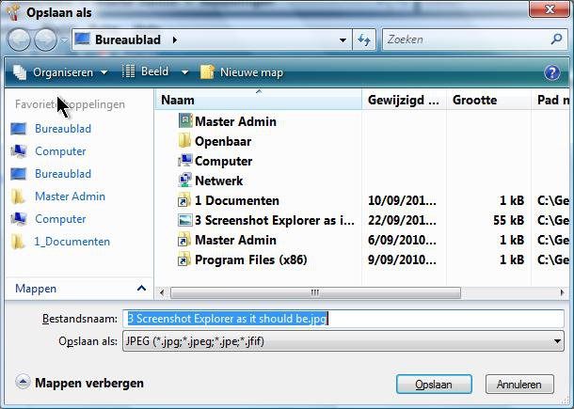Screen dimensions: 574x409
Task: Select the Openbaar folder icon
Action: [184, 140]
